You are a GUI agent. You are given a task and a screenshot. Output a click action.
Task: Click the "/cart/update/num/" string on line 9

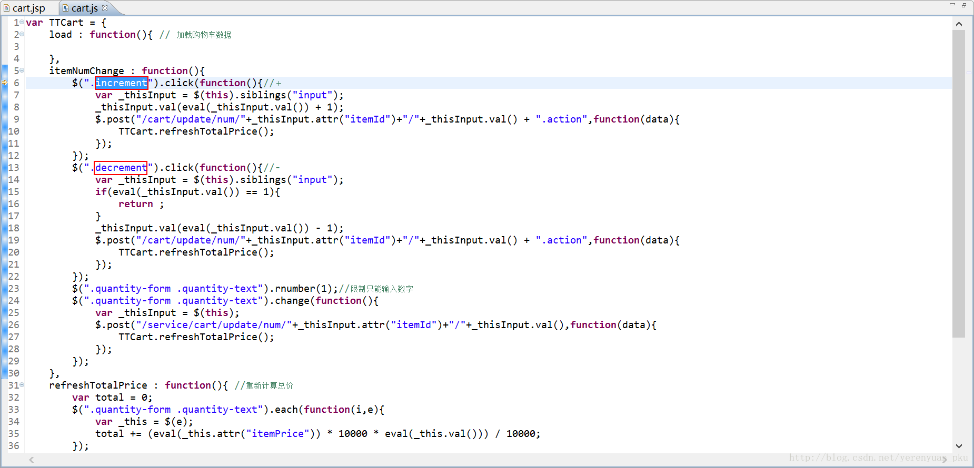tap(191, 119)
